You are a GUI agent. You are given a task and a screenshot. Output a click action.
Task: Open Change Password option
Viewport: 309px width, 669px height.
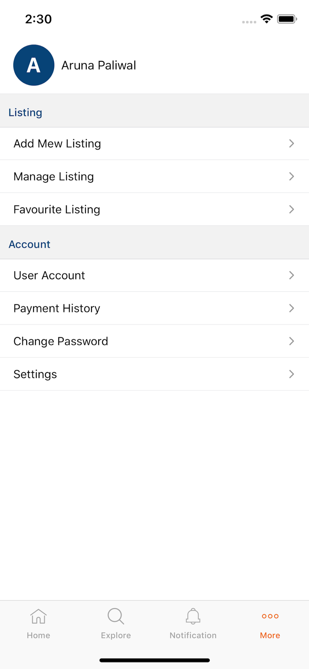coord(154,341)
